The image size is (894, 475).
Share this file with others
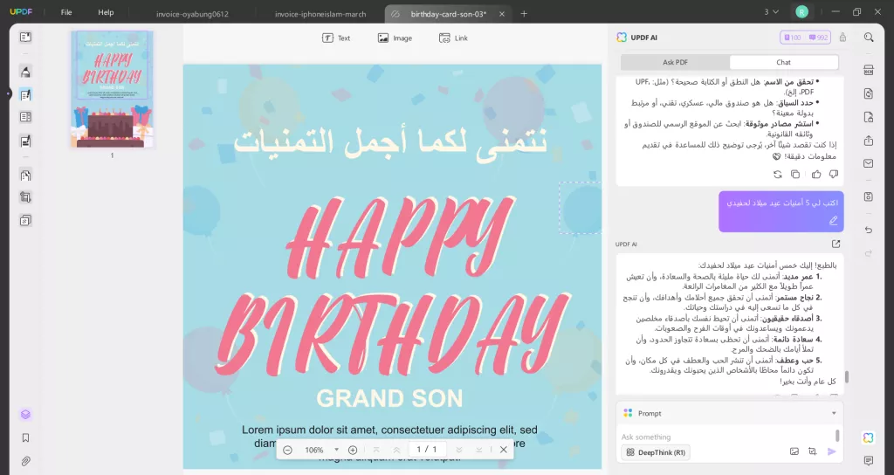[x=869, y=141]
